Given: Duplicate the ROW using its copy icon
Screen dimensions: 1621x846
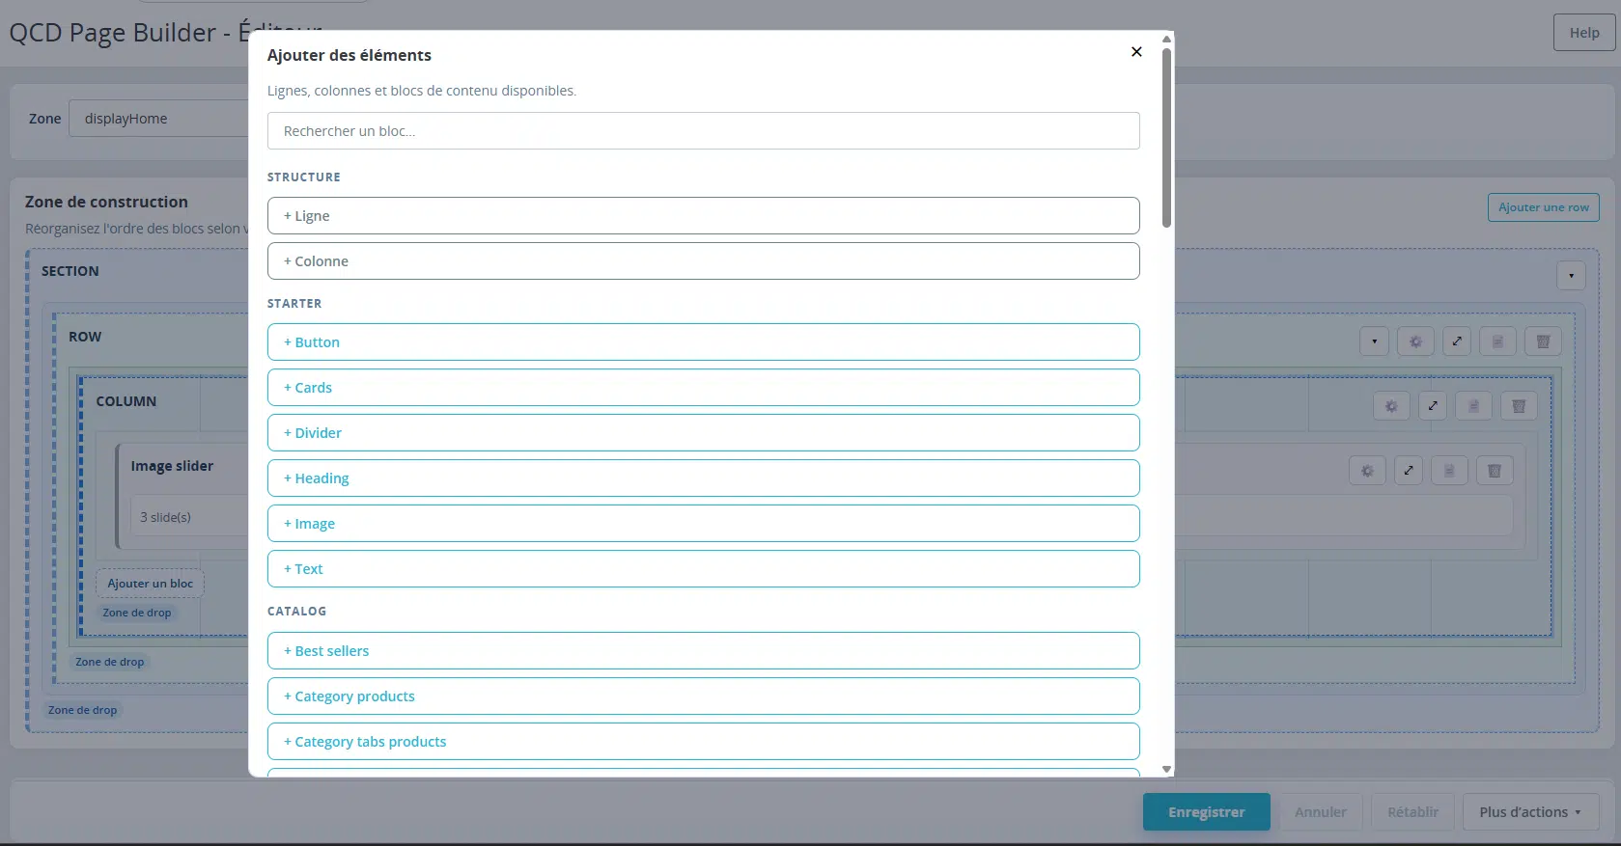Looking at the screenshot, I should click(x=1498, y=341).
